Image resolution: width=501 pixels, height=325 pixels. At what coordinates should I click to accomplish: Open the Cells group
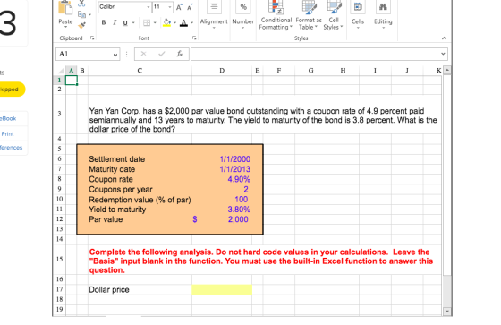coord(358,14)
